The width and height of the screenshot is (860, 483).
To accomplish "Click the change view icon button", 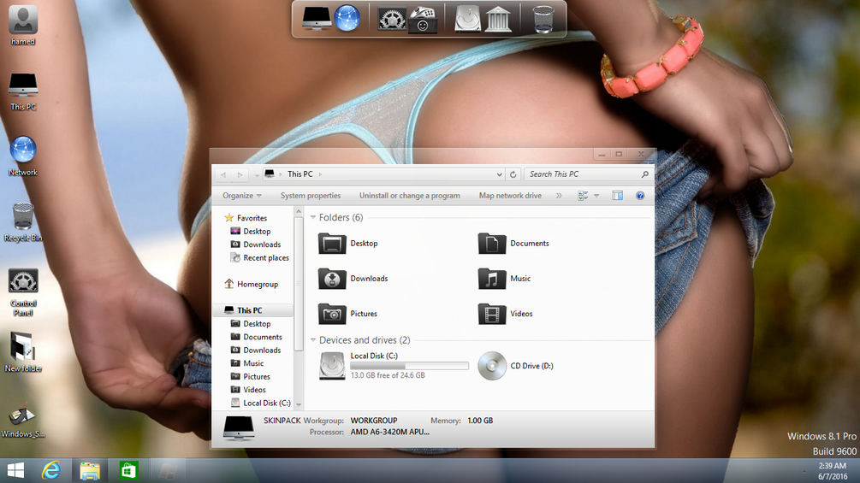I will (583, 196).
